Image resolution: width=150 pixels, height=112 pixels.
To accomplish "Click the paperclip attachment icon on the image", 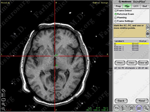I will pos(4,91).
